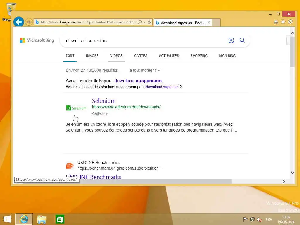Click the Bing search magnifier button
The height and width of the screenshot is (225, 300).
pos(242,40)
